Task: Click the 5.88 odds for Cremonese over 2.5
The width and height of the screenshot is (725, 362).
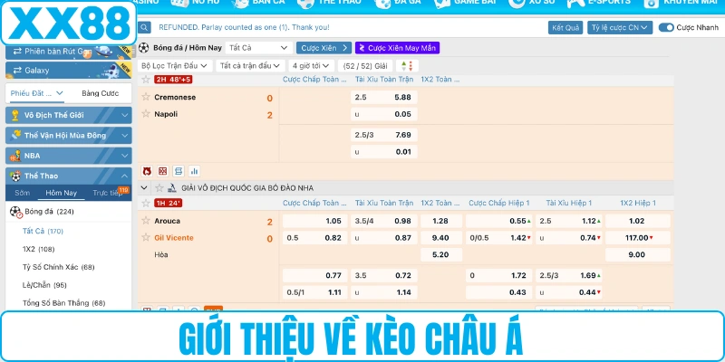Action: (383, 98)
